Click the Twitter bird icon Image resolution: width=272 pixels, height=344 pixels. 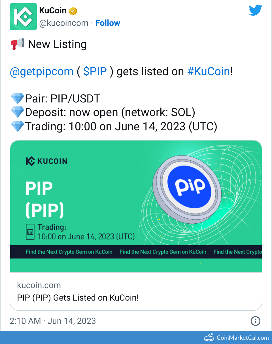pyautogui.click(x=255, y=10)
